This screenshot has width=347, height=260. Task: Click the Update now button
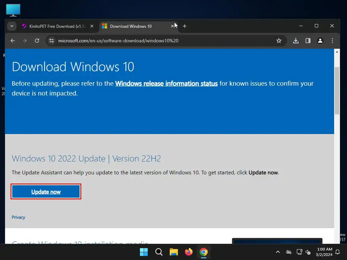point(46,192)
